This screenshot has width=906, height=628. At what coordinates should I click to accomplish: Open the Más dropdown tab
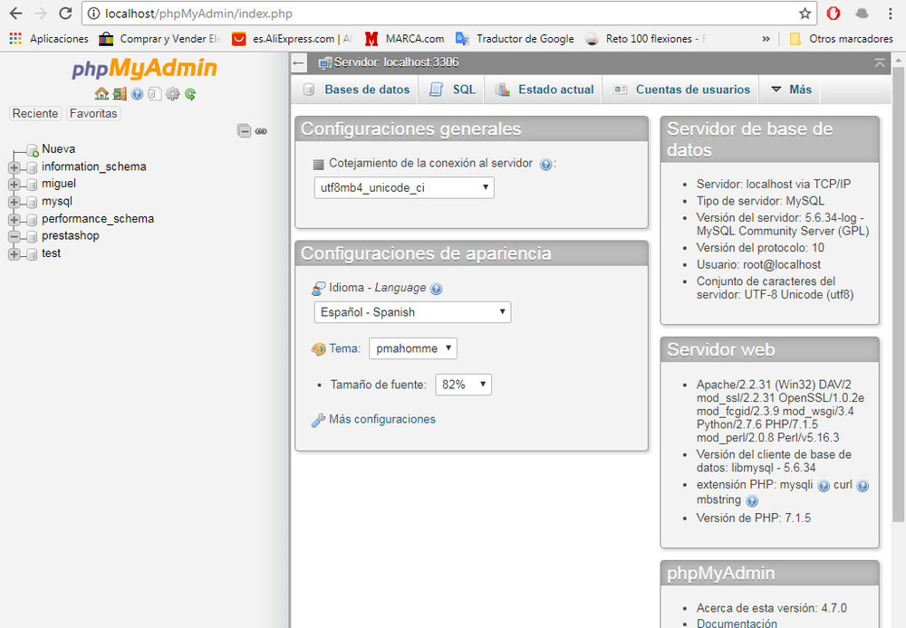pos(792,90)
